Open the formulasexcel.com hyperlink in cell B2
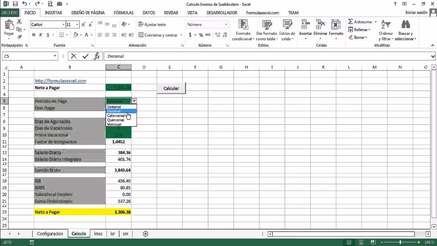This screenshot has width=437, height=246. (x=60, y=81)
